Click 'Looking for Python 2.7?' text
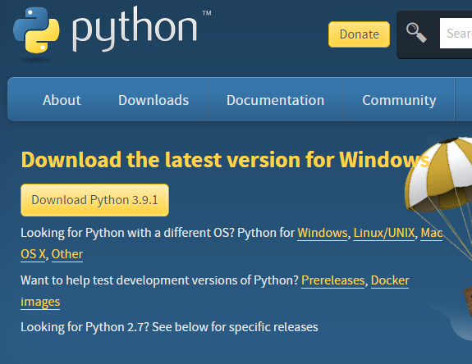 click(x=85, y=327)
